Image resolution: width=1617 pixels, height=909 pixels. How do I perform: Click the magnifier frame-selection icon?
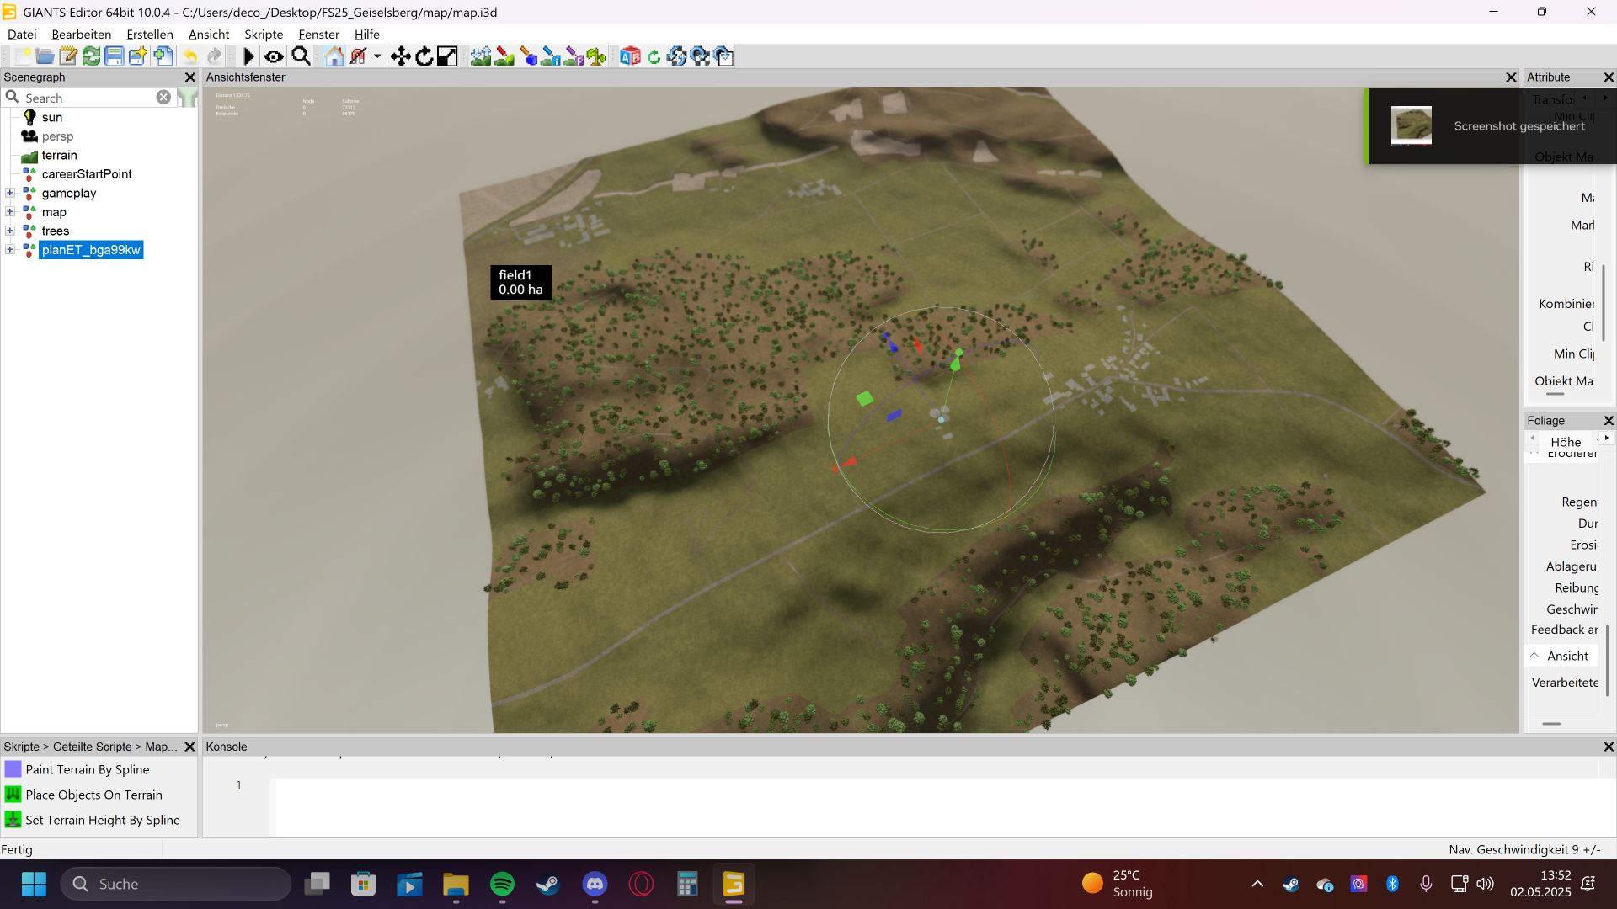coord(301,56)
